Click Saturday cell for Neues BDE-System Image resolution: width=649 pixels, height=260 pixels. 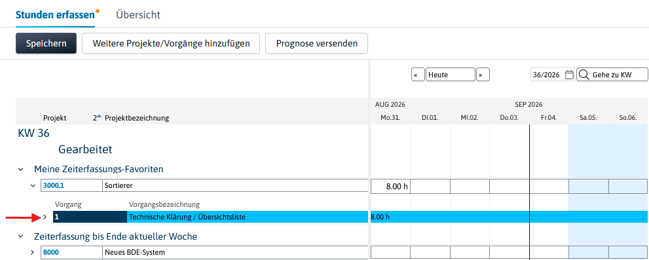tap(589, 251)
